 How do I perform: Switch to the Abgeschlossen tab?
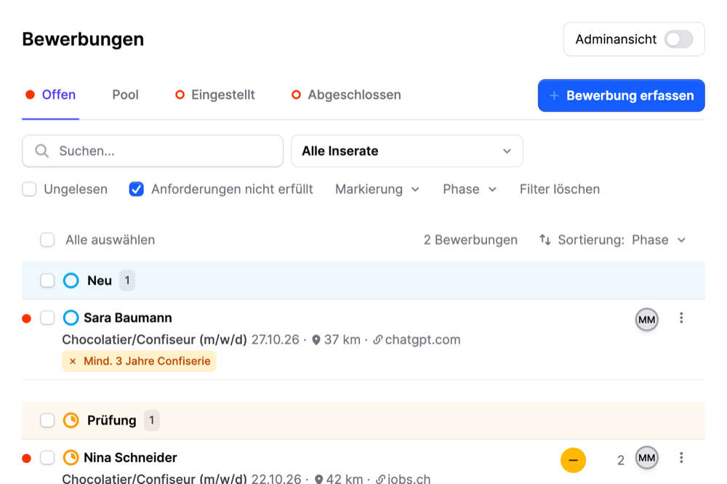[x=346, y=95]
